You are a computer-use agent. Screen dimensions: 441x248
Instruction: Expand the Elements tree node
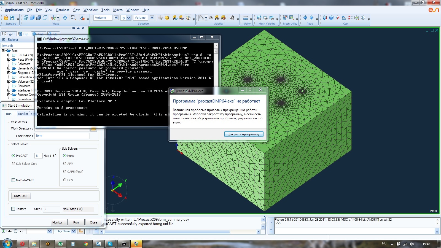pyautogui.click(x=9, y=68)
